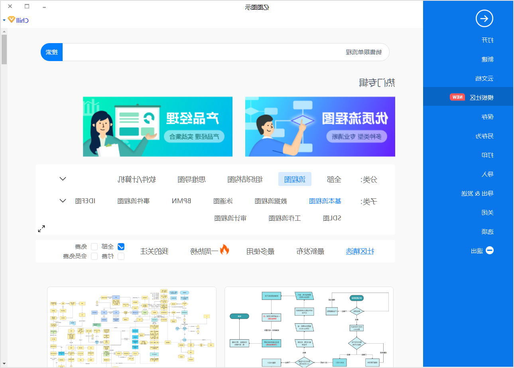Open the 产品经理 album banner
Screen dimensions: 514x368
158,127
